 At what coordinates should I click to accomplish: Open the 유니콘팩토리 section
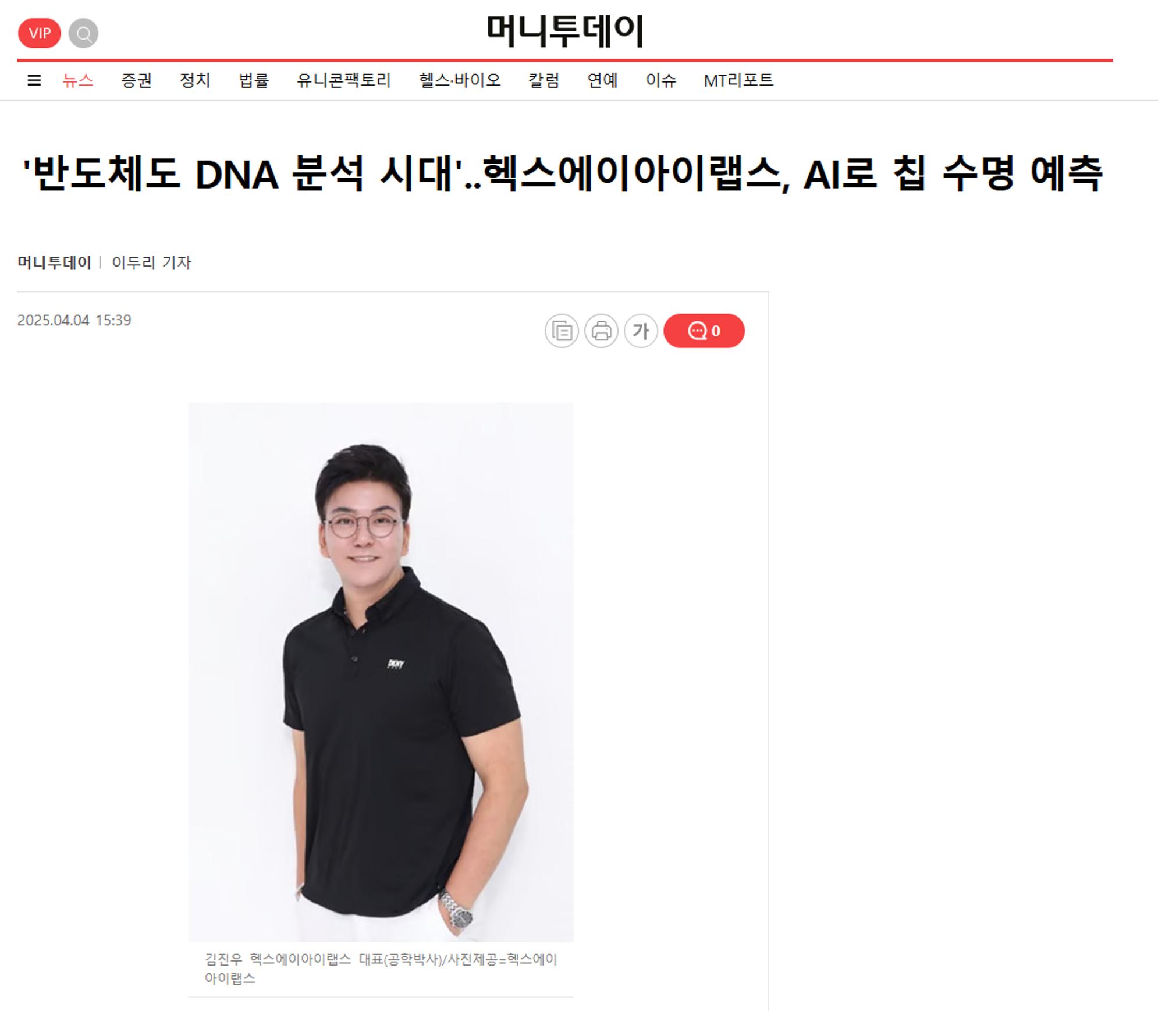pyautogui.click(x=344, y=80)
